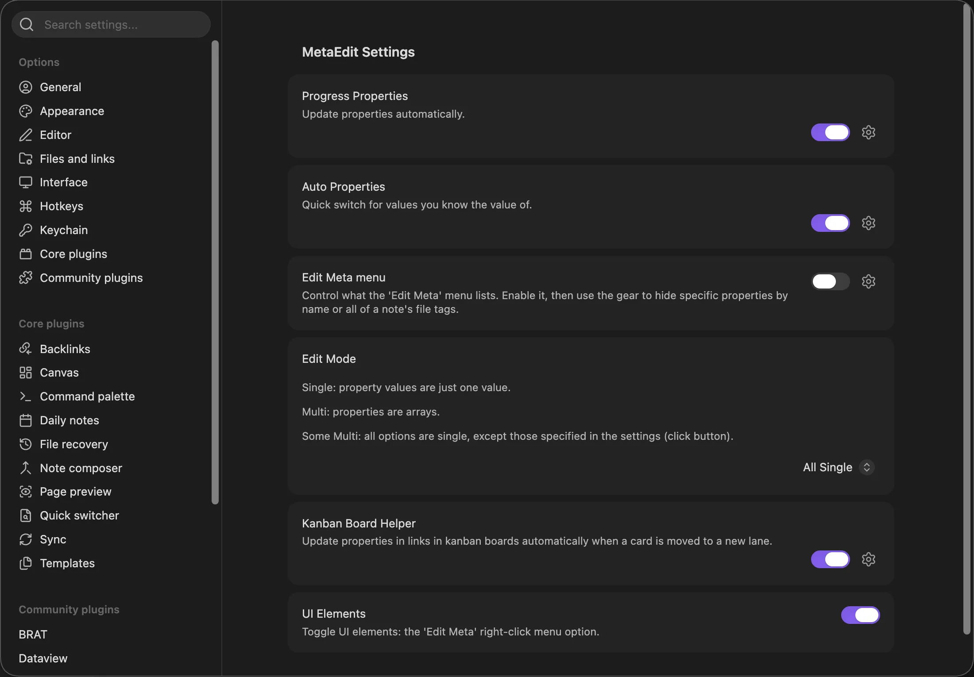Screen dimensions: 974x677
Task: Click the sidebar vertical scrollbar
Action: tap(215, 272)
